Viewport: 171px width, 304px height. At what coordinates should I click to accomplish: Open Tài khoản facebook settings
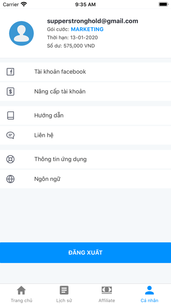click(85, 72)
